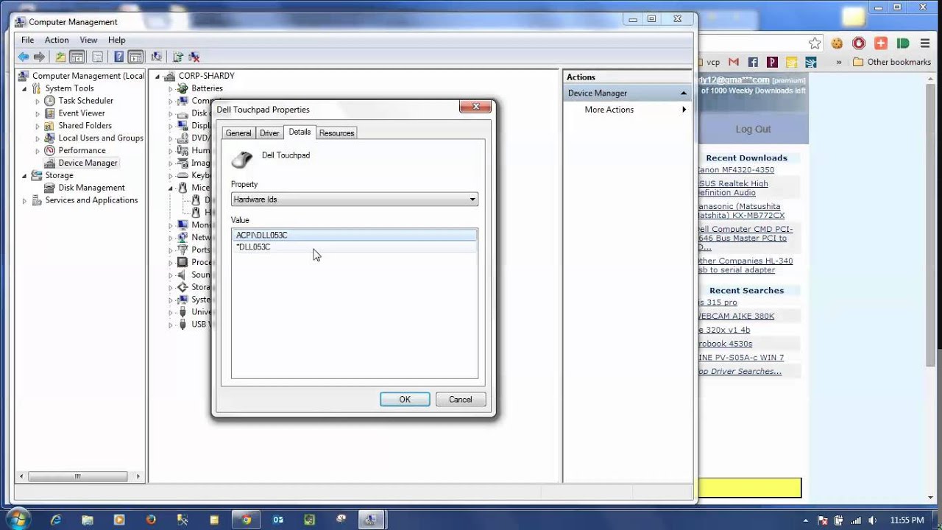942x530 pixels.
Task: Collapse the System Tools tree node
Action: click(24, 88)
